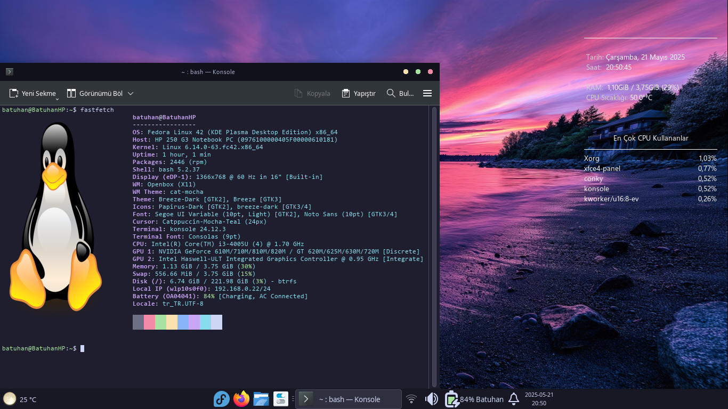Viewport: 728px width, 409px height.
Task: Click the conky Saat time line
Action: coord(609,68)
